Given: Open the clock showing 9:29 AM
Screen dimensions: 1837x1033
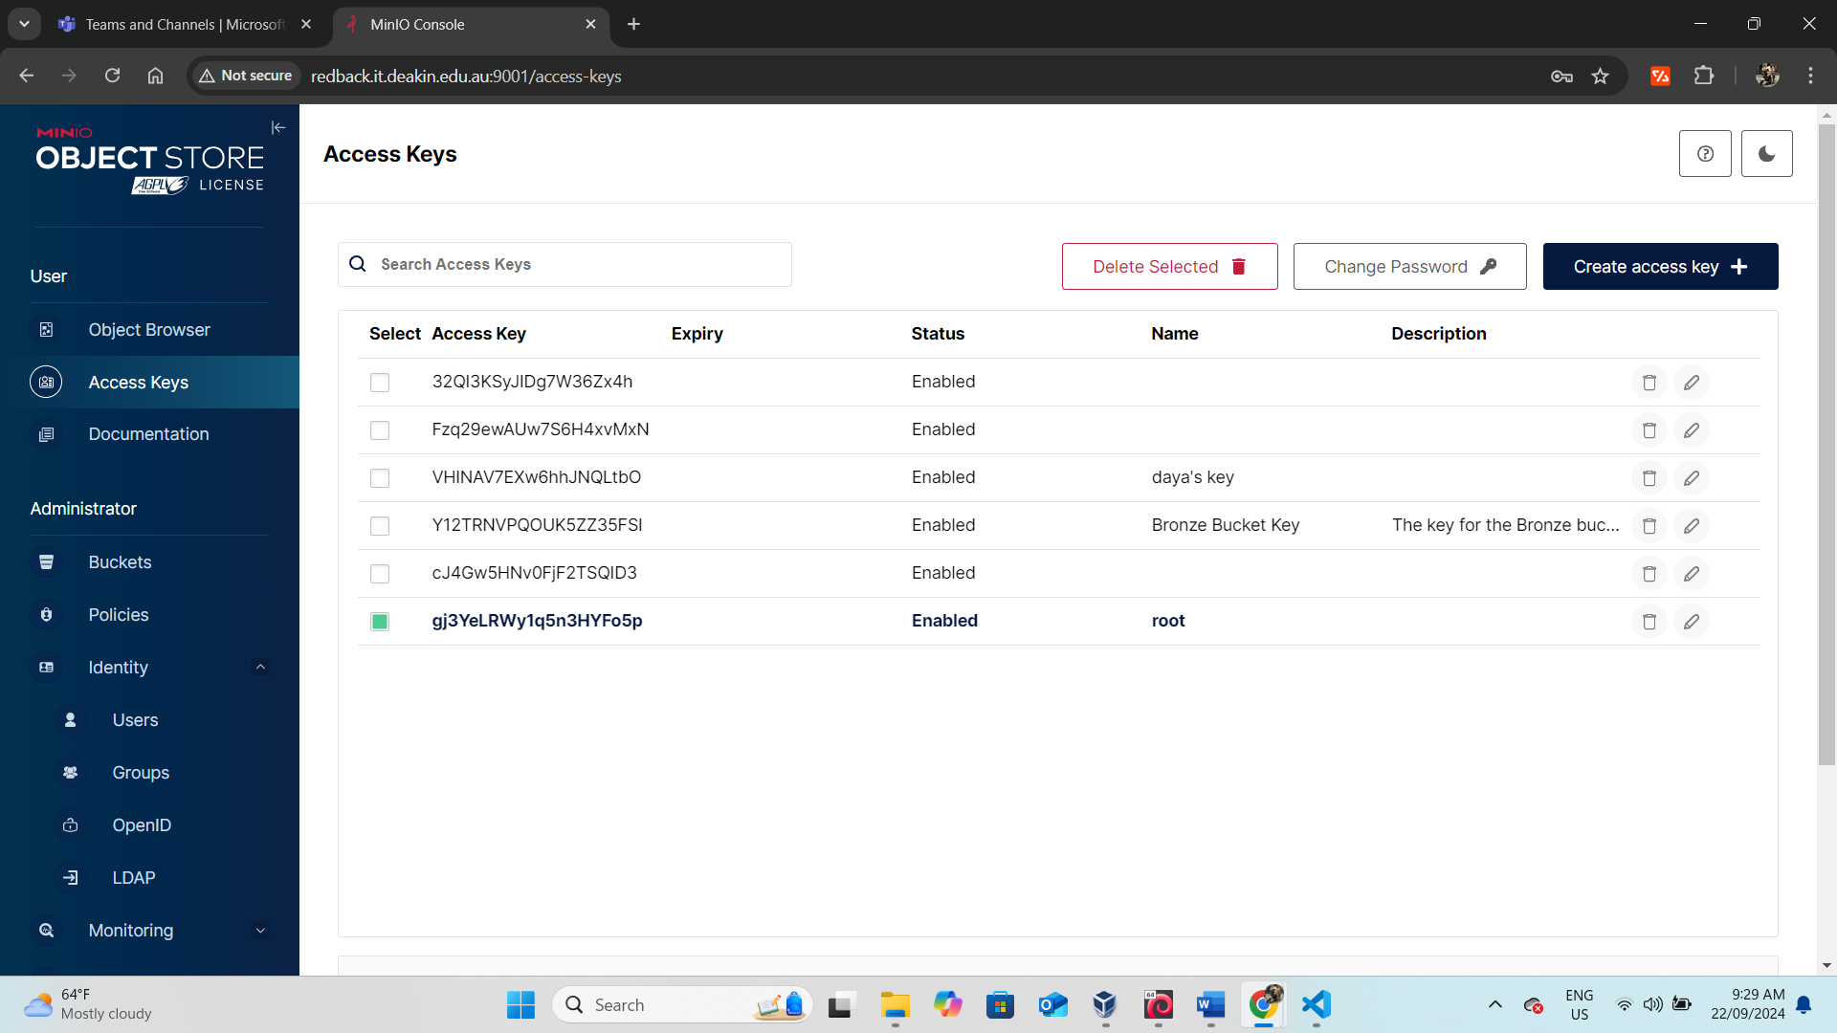Looking at the screenshot, I should tap(1747, 1004).
